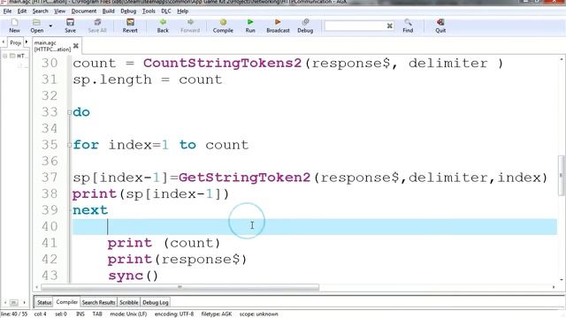Click horizontal scrollbar right arrow
Viewport: 566px width, 318px height.
coord(554,287)
